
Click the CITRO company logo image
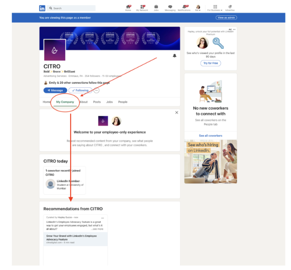tap(55, 50)
